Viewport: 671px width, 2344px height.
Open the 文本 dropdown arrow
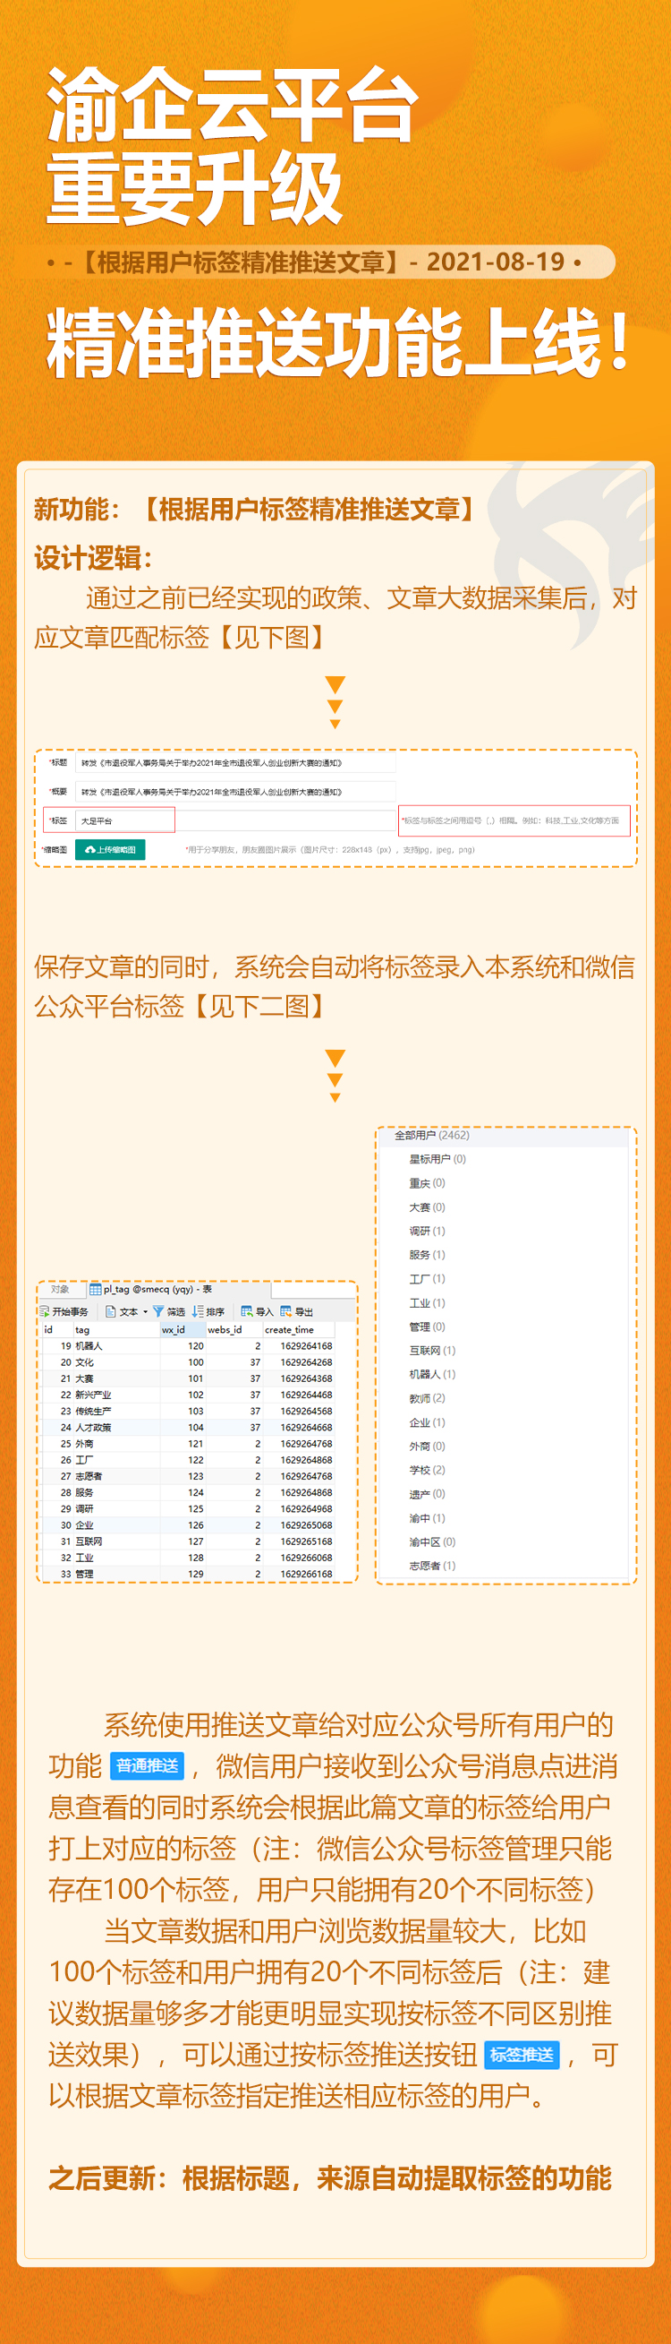146,1312
